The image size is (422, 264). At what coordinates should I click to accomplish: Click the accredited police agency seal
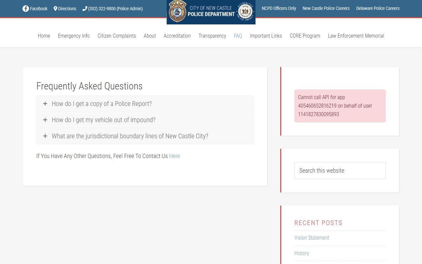245,12
